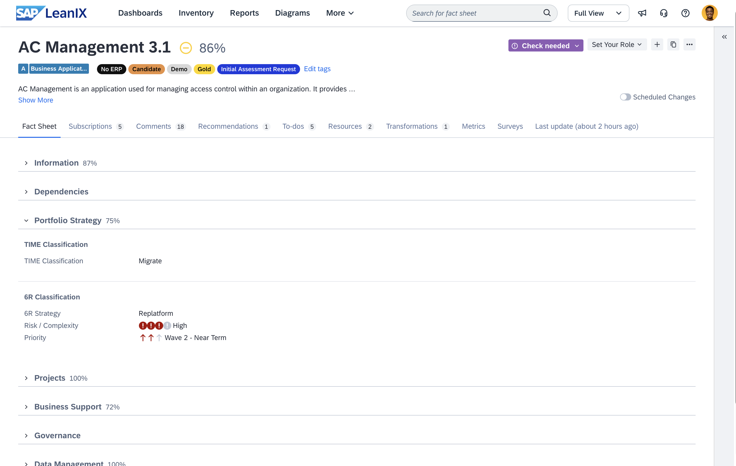
Task: Click the Search for fact sheet field
Action: pyautogui.click(x=481, y=13)
